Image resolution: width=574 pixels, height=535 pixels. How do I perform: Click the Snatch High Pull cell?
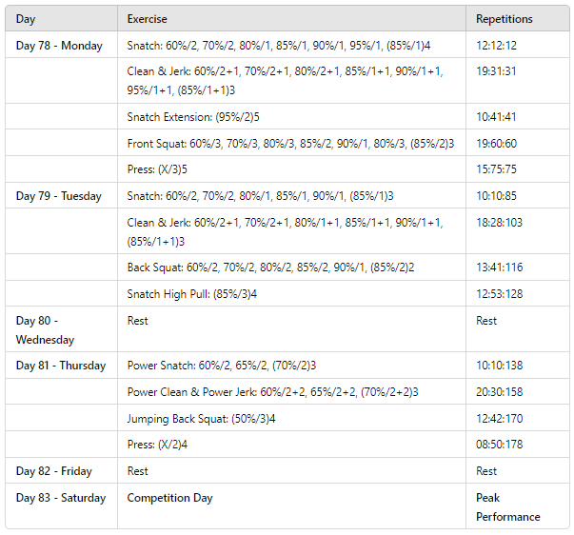click(191, 293)
